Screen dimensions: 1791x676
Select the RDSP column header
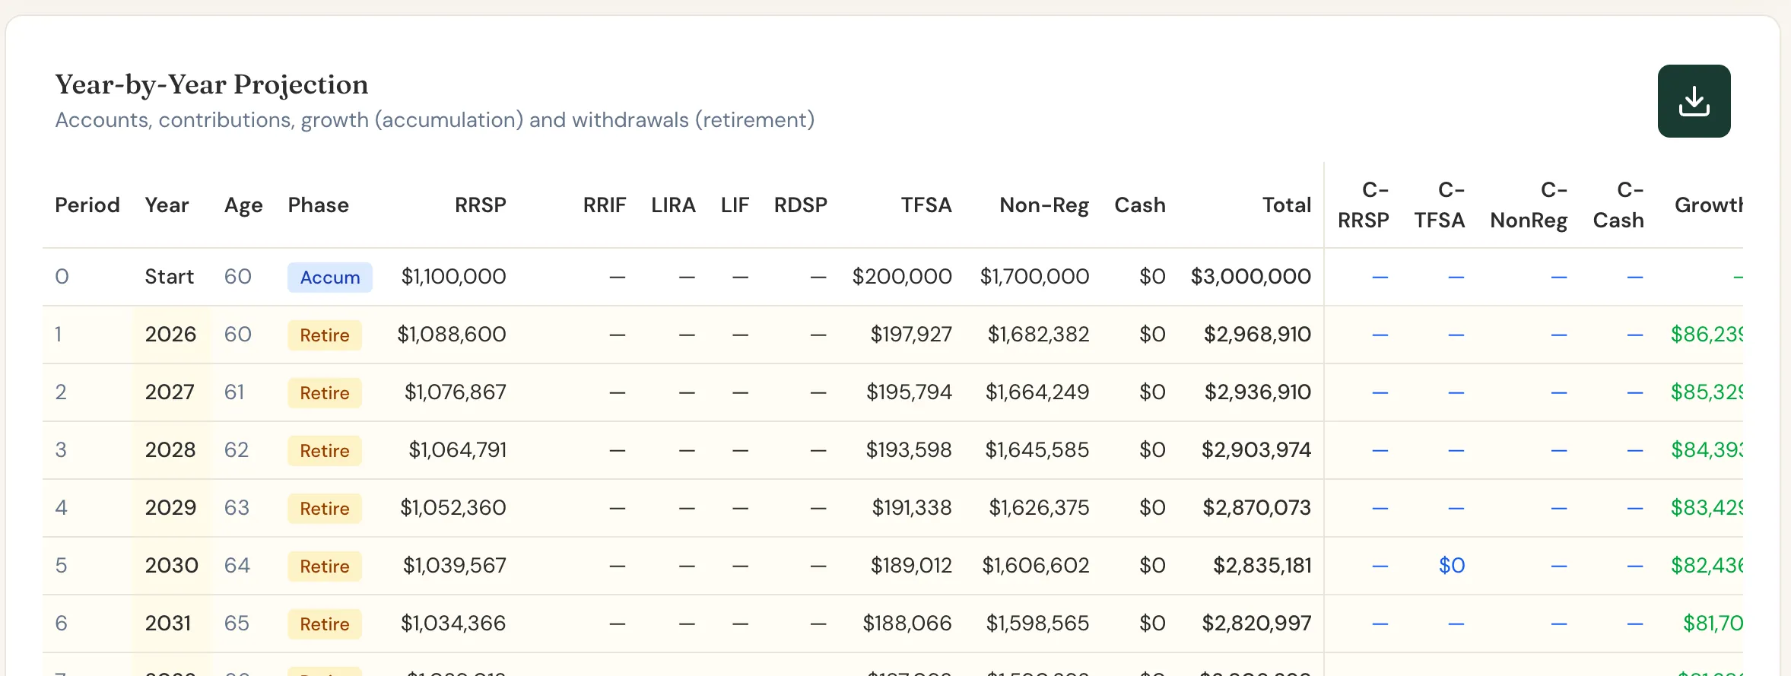click(800, 205)
